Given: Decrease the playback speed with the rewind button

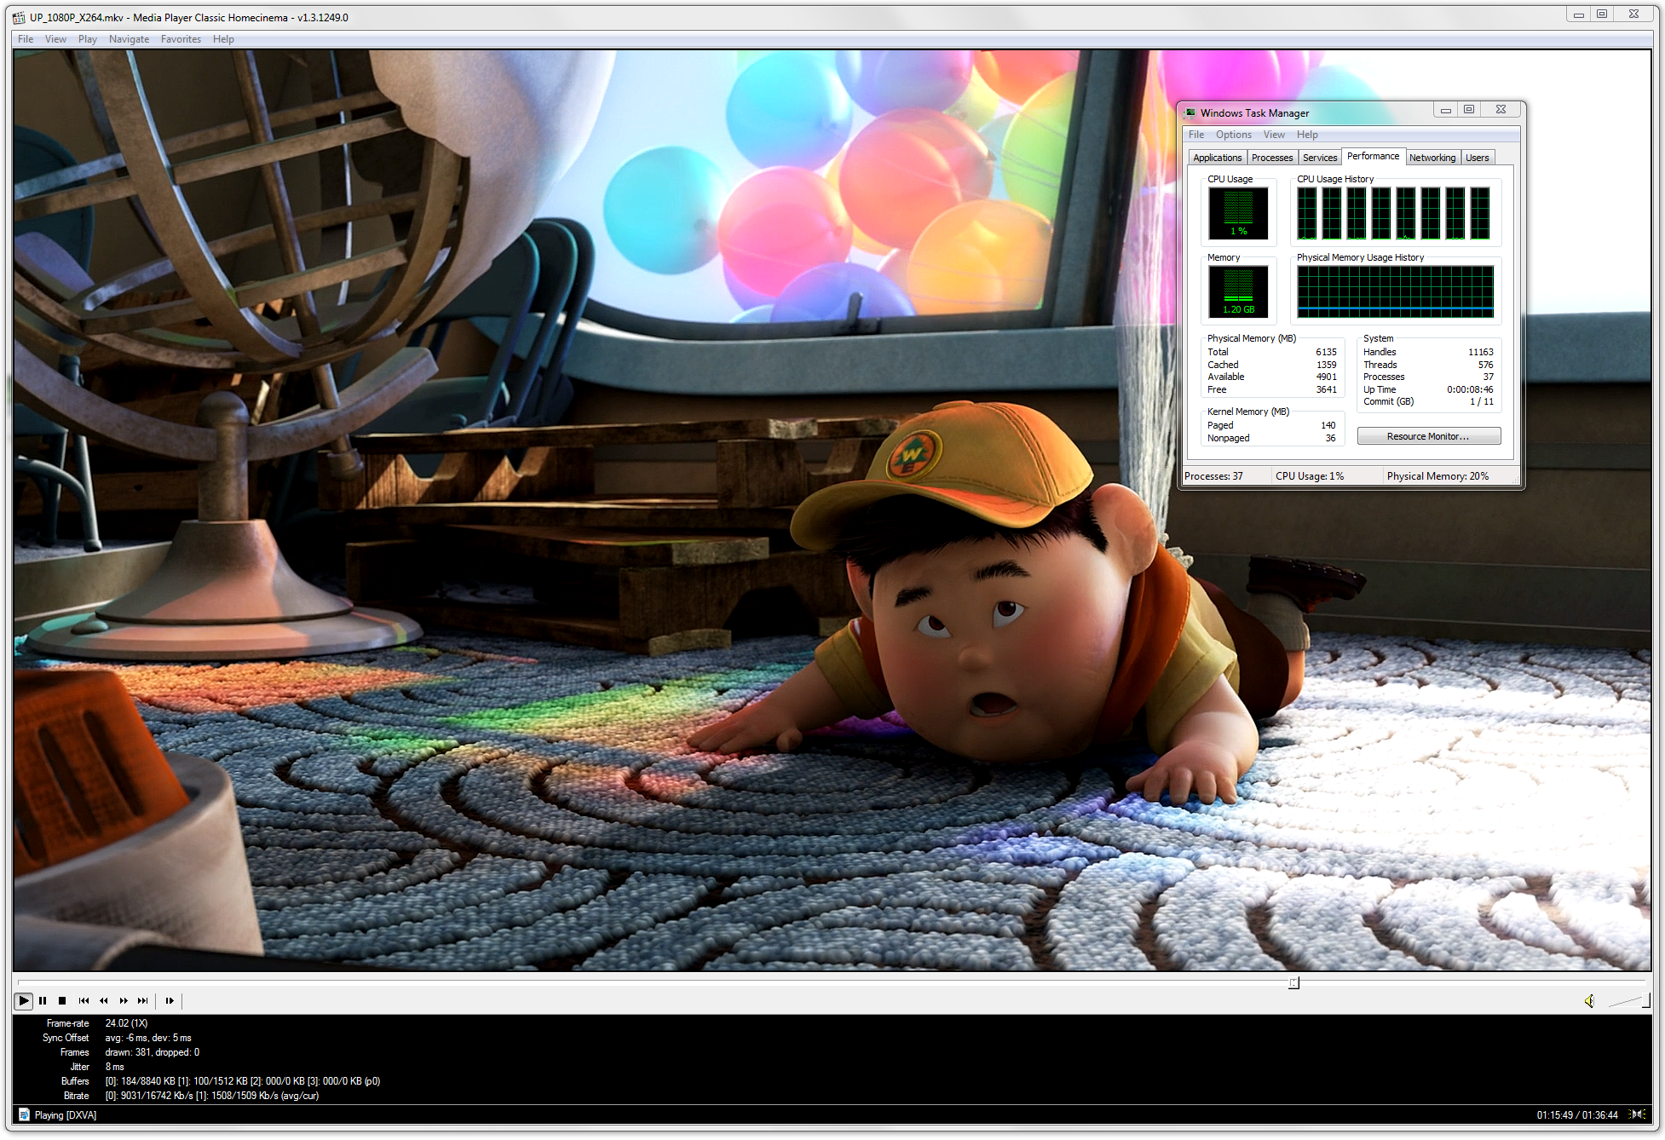Looking at the screenshot, I should [x=103, y=1000].
